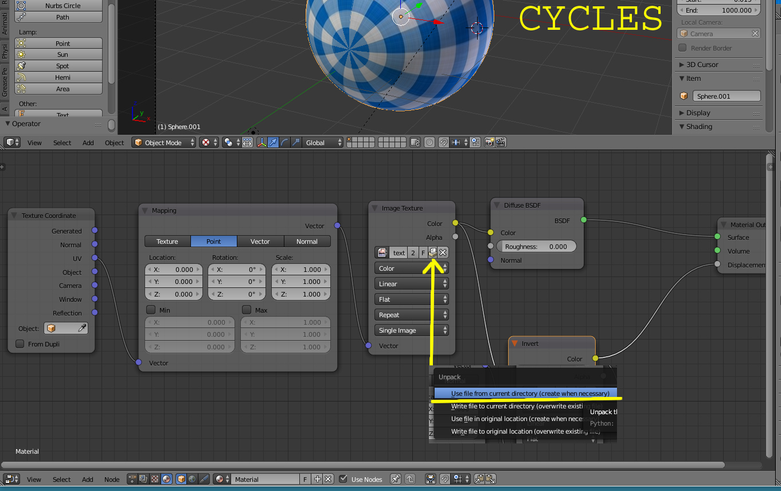Click the pack image icon in Image Texture node
The height and width of the screenshot is (491, 781).
[433, 252]
